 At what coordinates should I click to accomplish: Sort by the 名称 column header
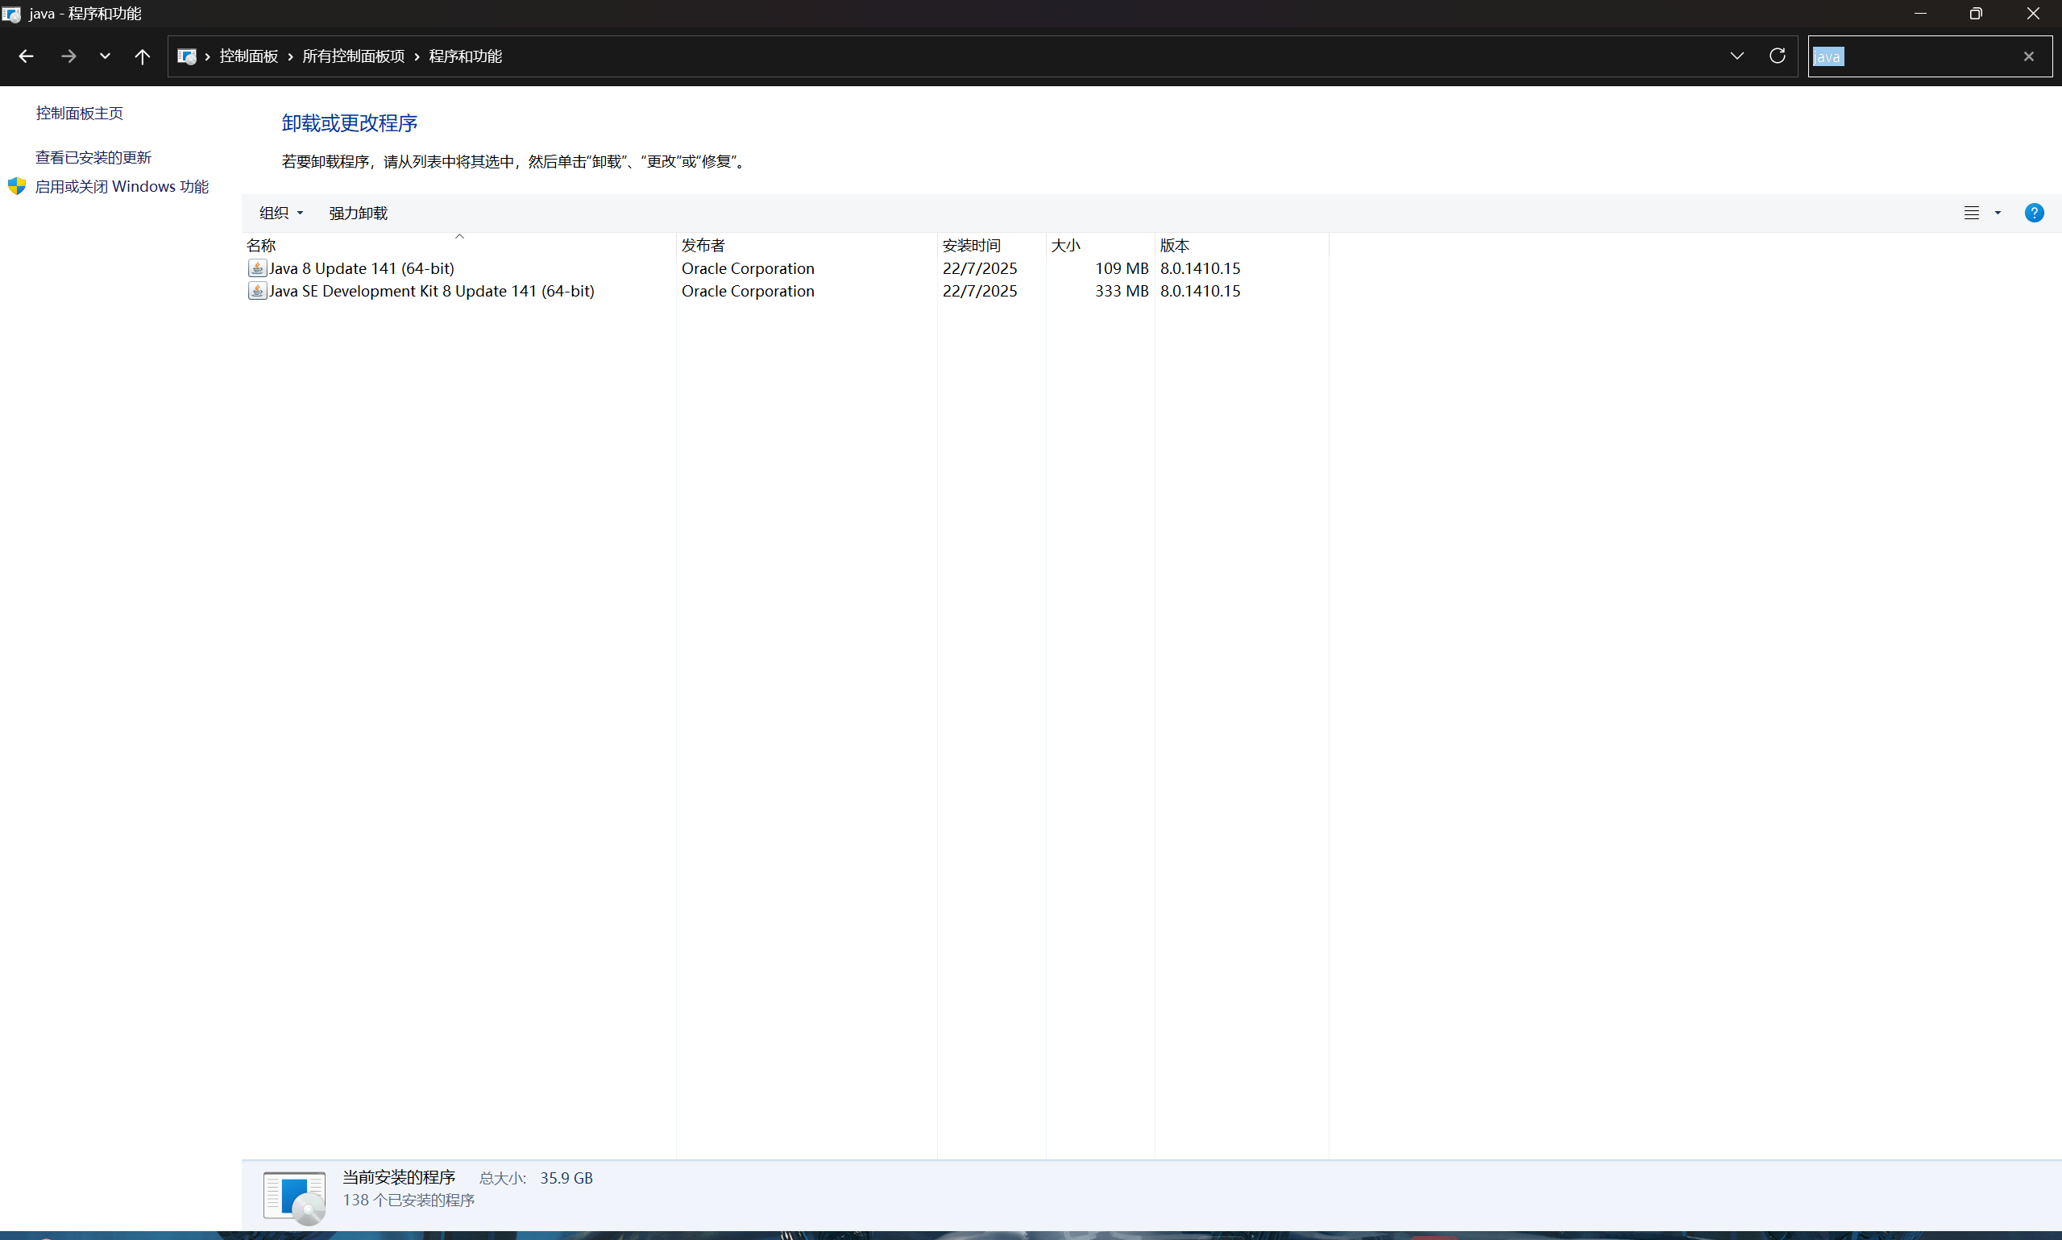coord(458,245)
